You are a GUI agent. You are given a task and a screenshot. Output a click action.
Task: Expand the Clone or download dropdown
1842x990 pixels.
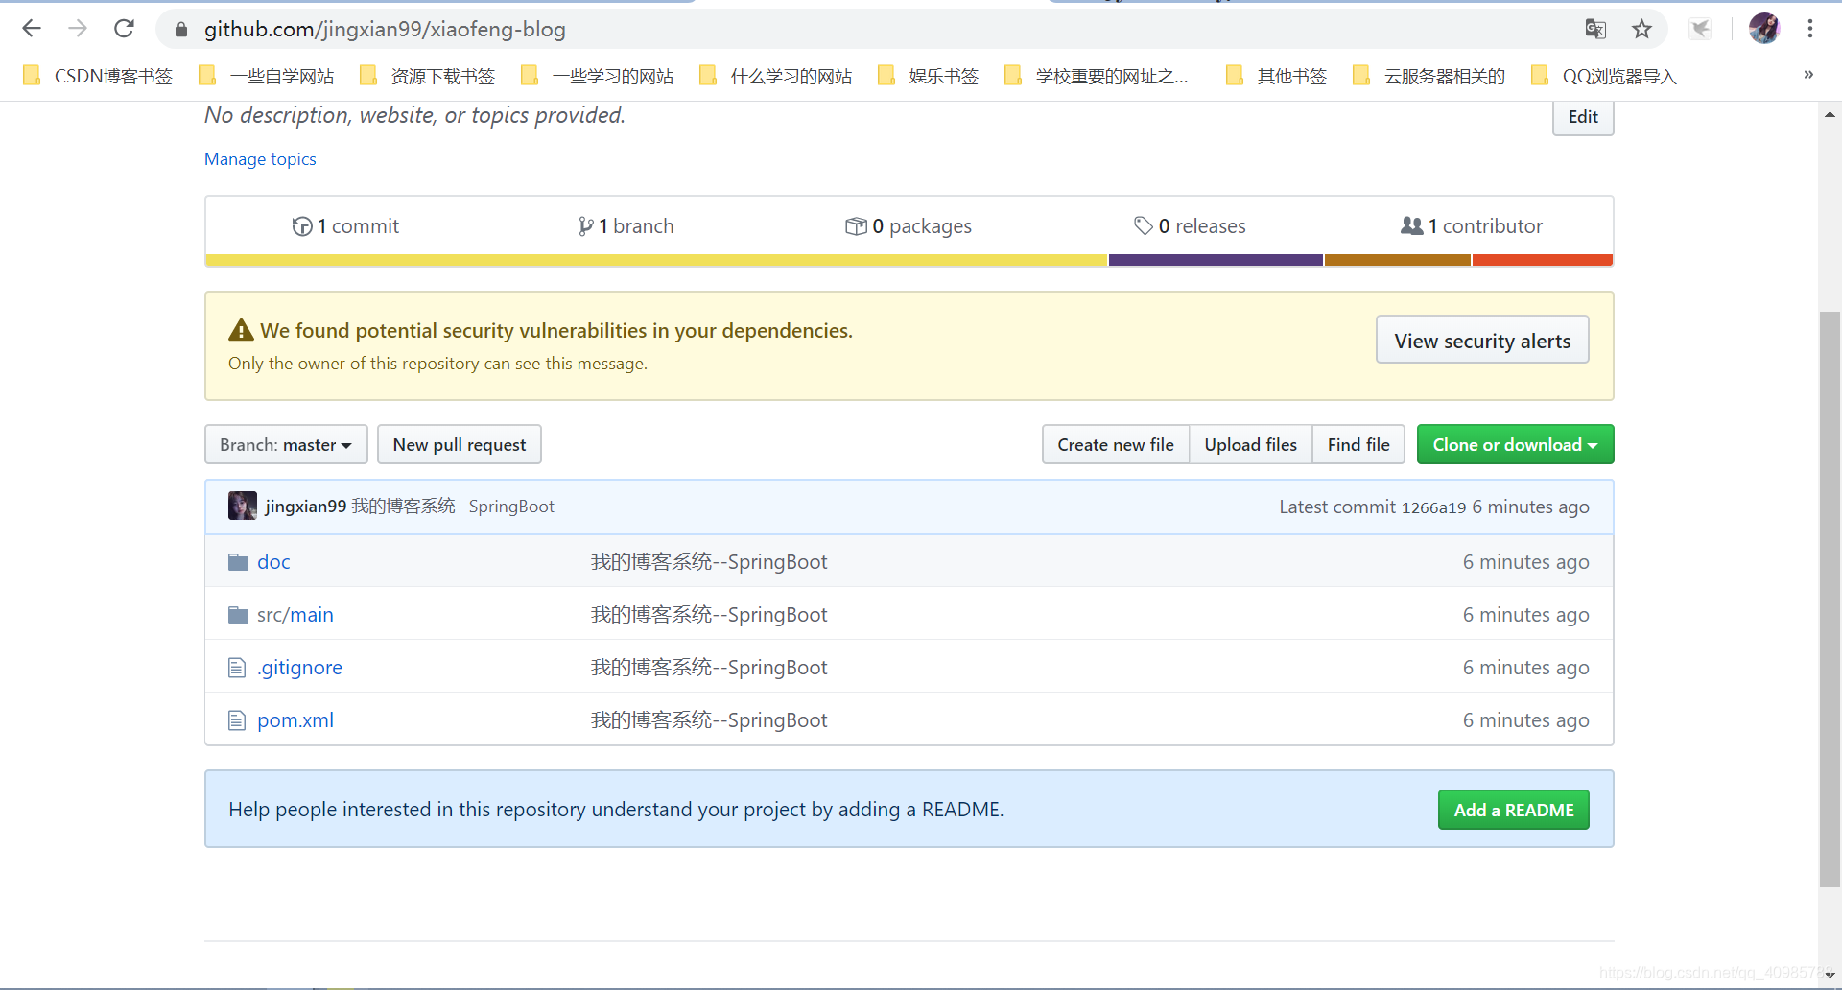[1516, 444]
